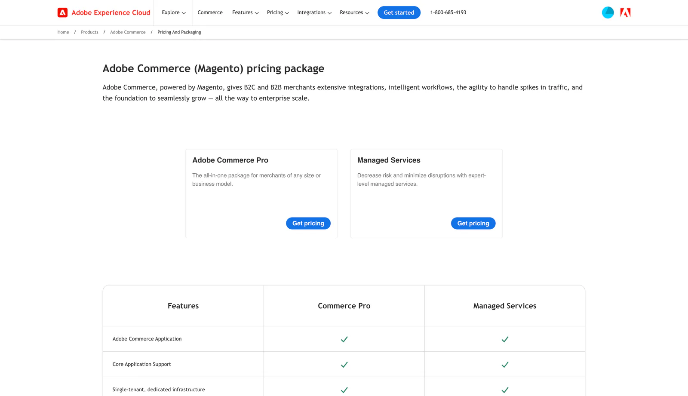The image size is (688, 396).
Task: Click the Single-tenant, dedicated infrastructure row label
Action: coord(159,390)
